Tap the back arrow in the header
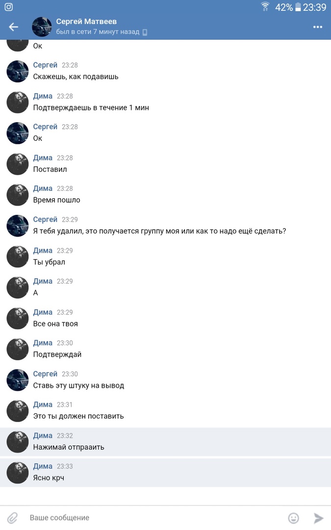This screenshot has height=530, width=331. [x=14, y=26]
